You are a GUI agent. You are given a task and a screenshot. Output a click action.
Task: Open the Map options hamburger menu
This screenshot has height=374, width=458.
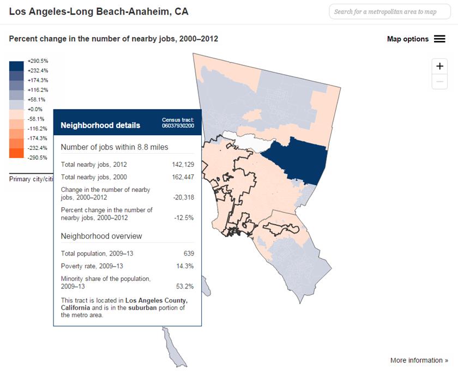(x=439, y=39)
